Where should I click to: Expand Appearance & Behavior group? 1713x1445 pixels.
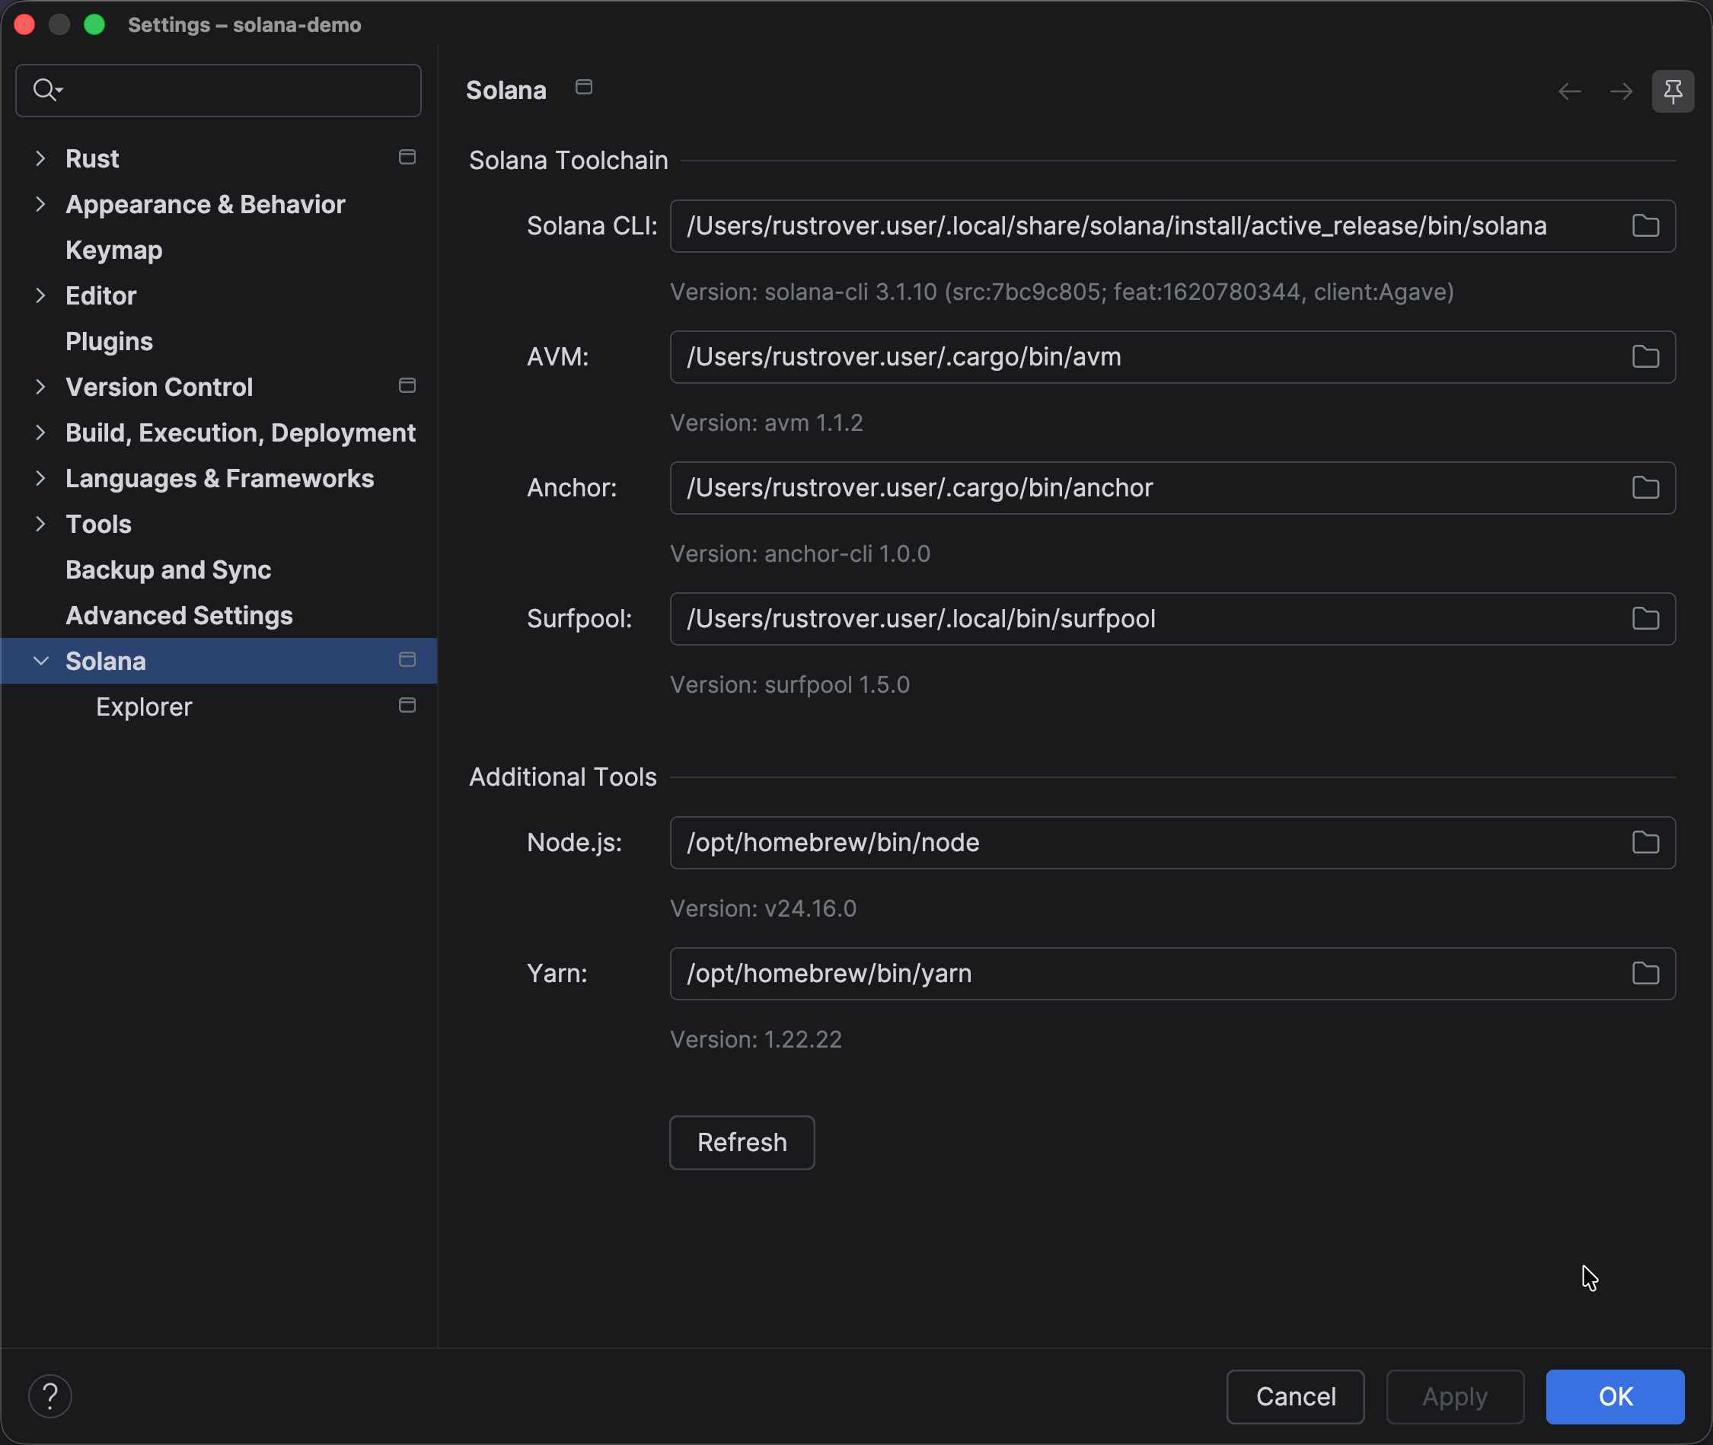coord(40,204)
